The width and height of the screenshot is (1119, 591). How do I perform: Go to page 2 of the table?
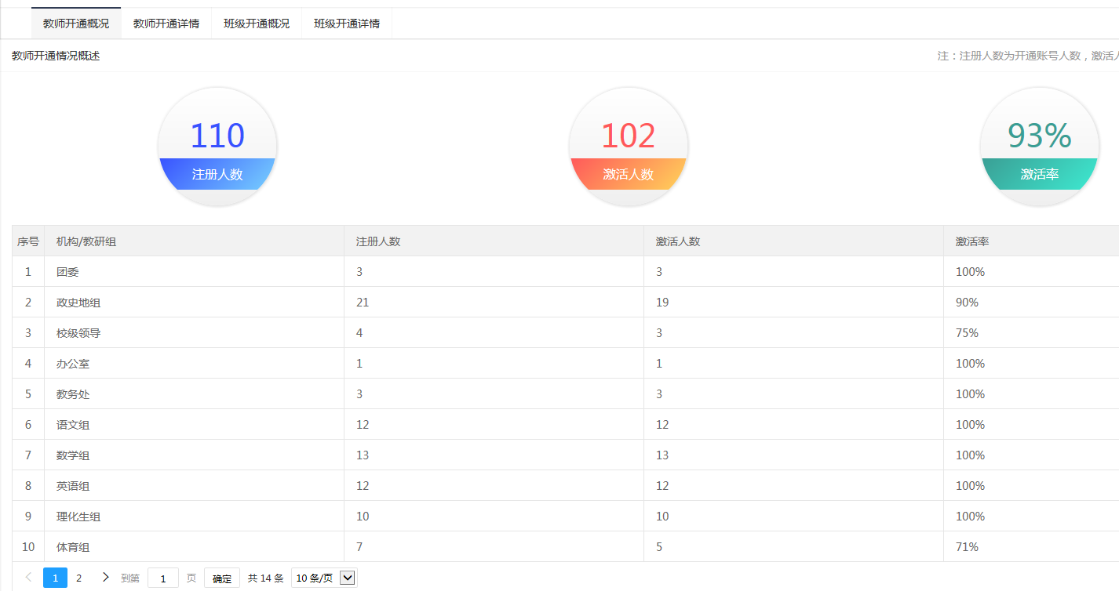[78, 578]
